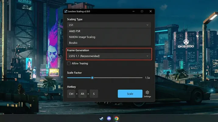Click the Scale Factor slider handle
The height and width of the screenshot is (122, 218).
pyautogui.click(x=92, y=78)
